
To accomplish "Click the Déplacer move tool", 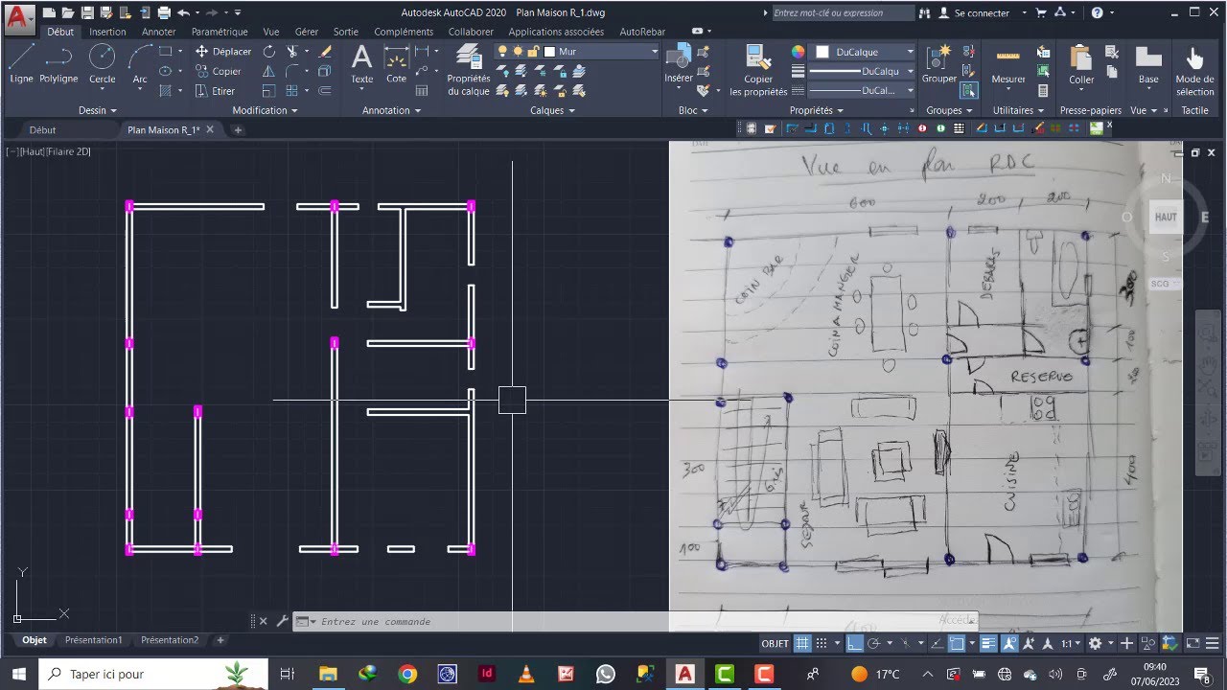I will pos(222,52).
